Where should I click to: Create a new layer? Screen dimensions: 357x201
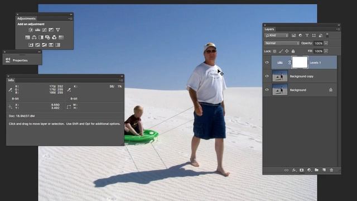point(324,170)
